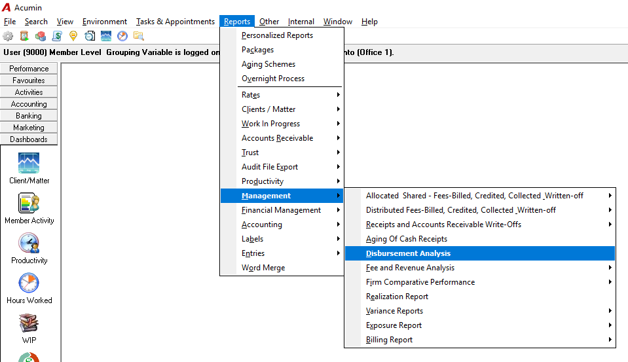Open the Environment menu
Image resolution: width=628 pixels, height=362 pixels.
[x=105, y=22]
